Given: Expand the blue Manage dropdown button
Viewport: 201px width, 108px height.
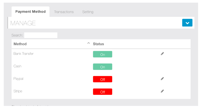Looking at the screenshot, I should pos(187,23).
